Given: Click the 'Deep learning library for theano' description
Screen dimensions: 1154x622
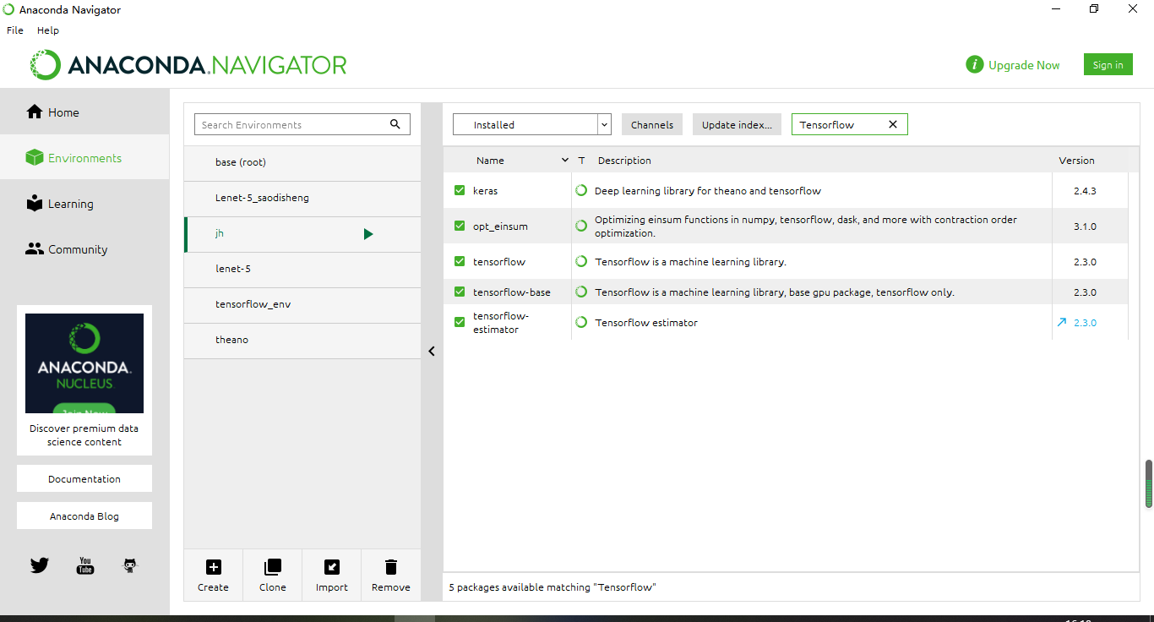Looking at the screenshot, I should [x=708, y=191].
